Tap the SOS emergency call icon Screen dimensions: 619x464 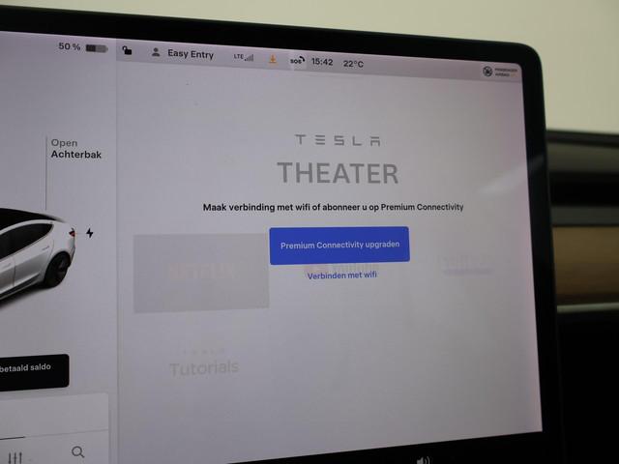coord(297,61)
